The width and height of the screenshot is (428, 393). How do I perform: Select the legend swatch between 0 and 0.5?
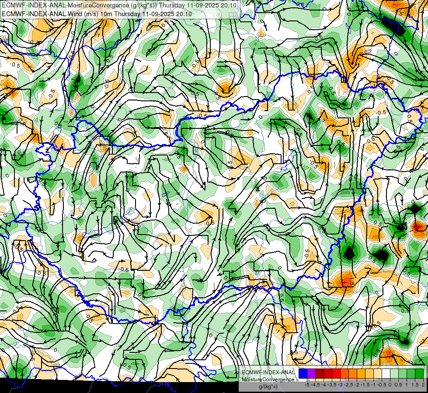pyautogui.click(x=394, y=374)
